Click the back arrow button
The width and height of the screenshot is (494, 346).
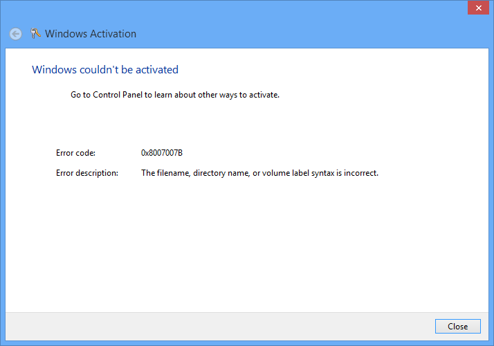[x=15, y=34]
